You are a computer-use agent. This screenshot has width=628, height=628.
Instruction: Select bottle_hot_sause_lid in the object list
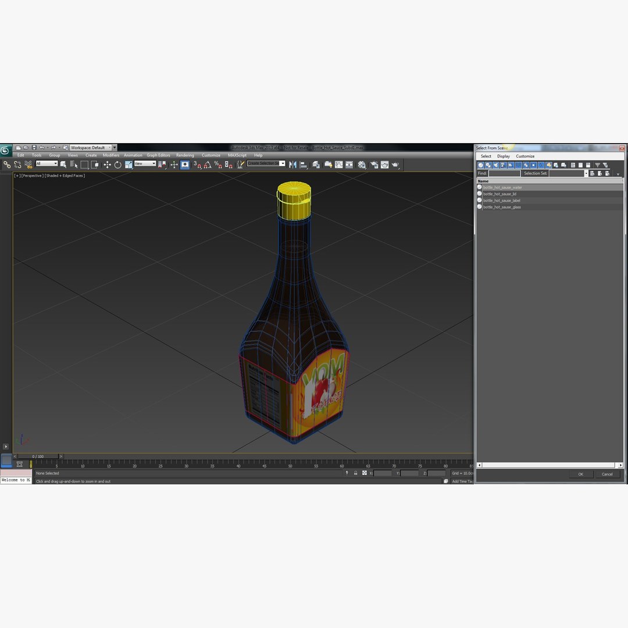[550, 194]
